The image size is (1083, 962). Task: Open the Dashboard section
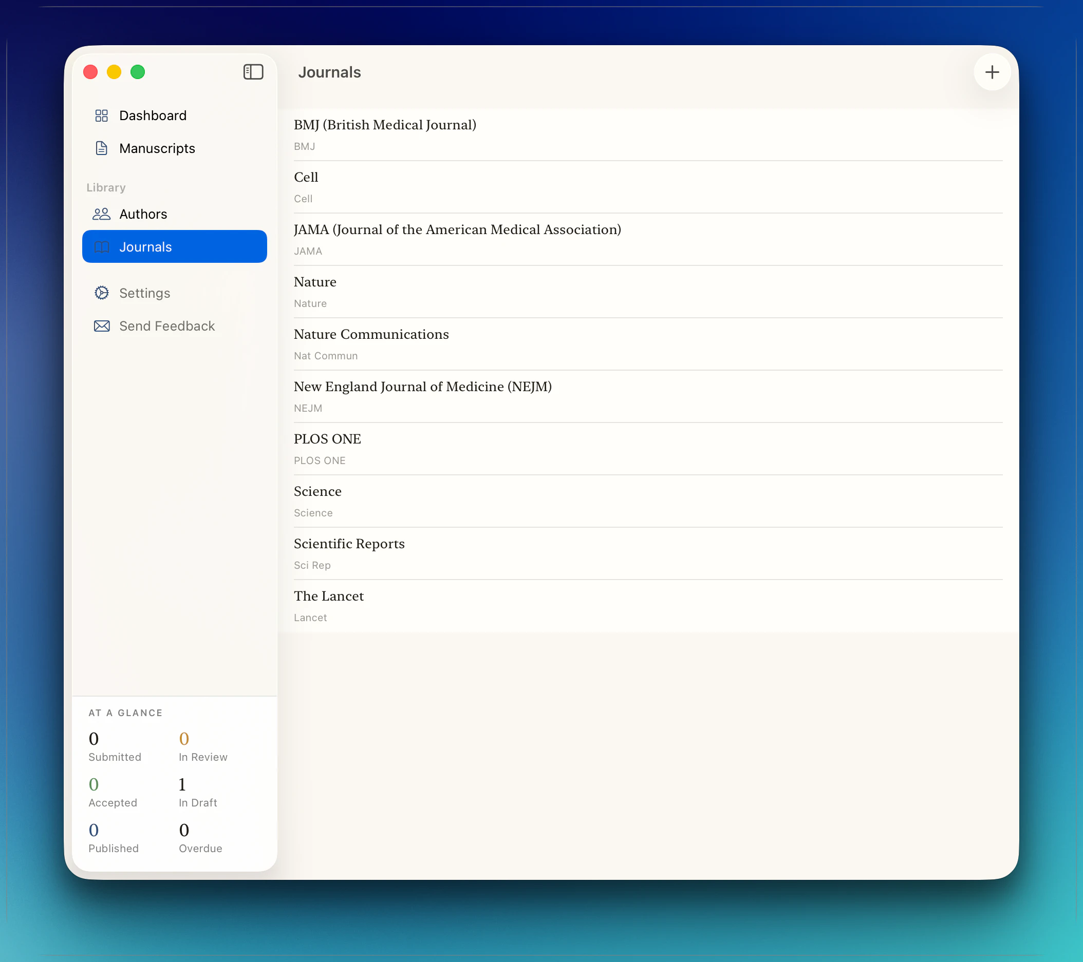tap(174, 116)
